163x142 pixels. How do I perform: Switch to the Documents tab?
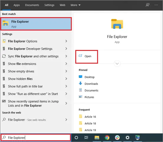[32, 5]
